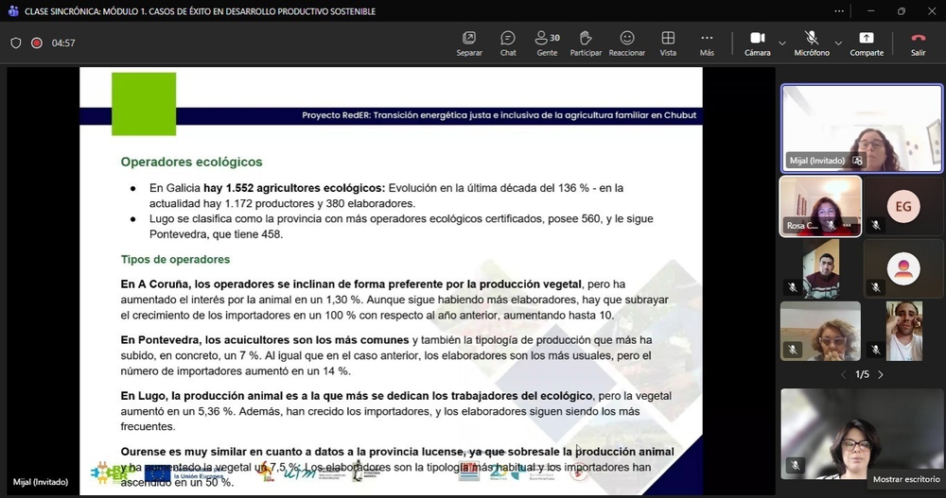Toggle the Cámara camera on or off
The width and height of the screenshot is (946, 498).
pyautogui.click(x=757, y=43)
